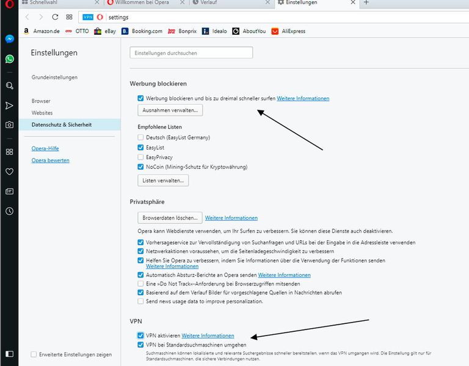469x366 pixels.
Task: Open the sidebar search icon
Action: point(9,86)
